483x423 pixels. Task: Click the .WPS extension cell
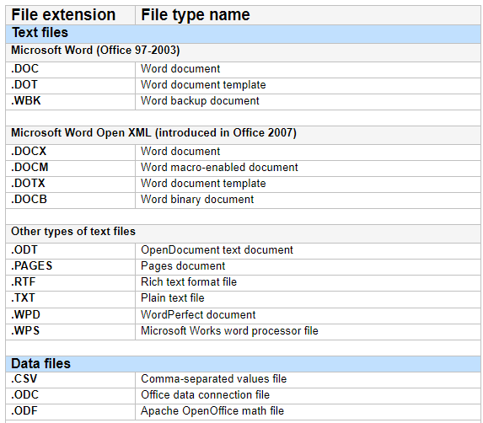point(70,331)
